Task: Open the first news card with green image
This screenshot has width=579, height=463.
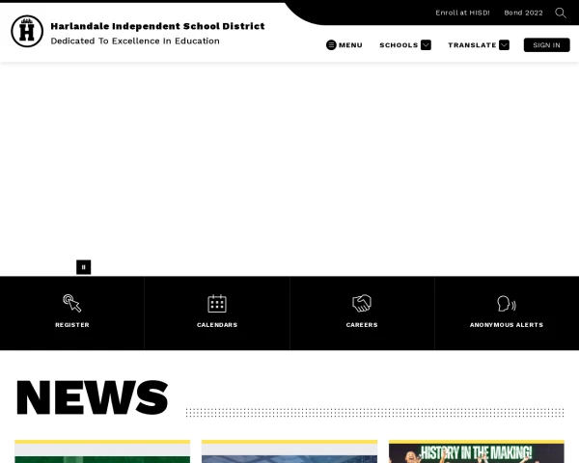Action: (102, 451)
